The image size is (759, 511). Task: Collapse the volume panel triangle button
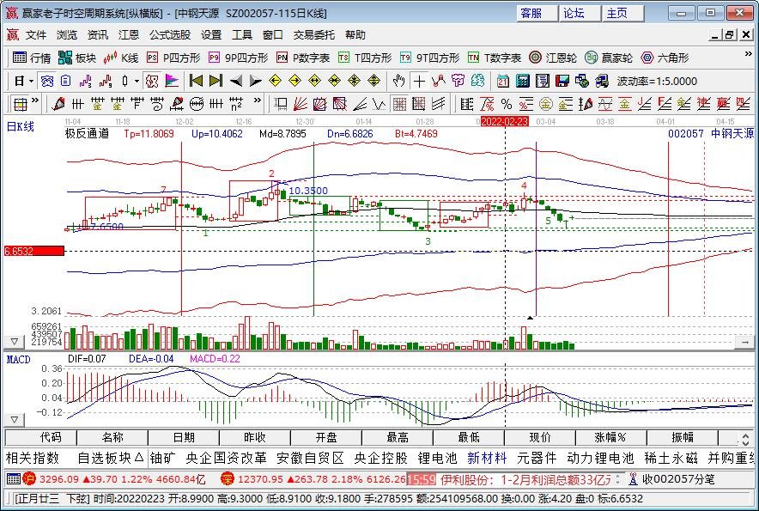(14, 342)
